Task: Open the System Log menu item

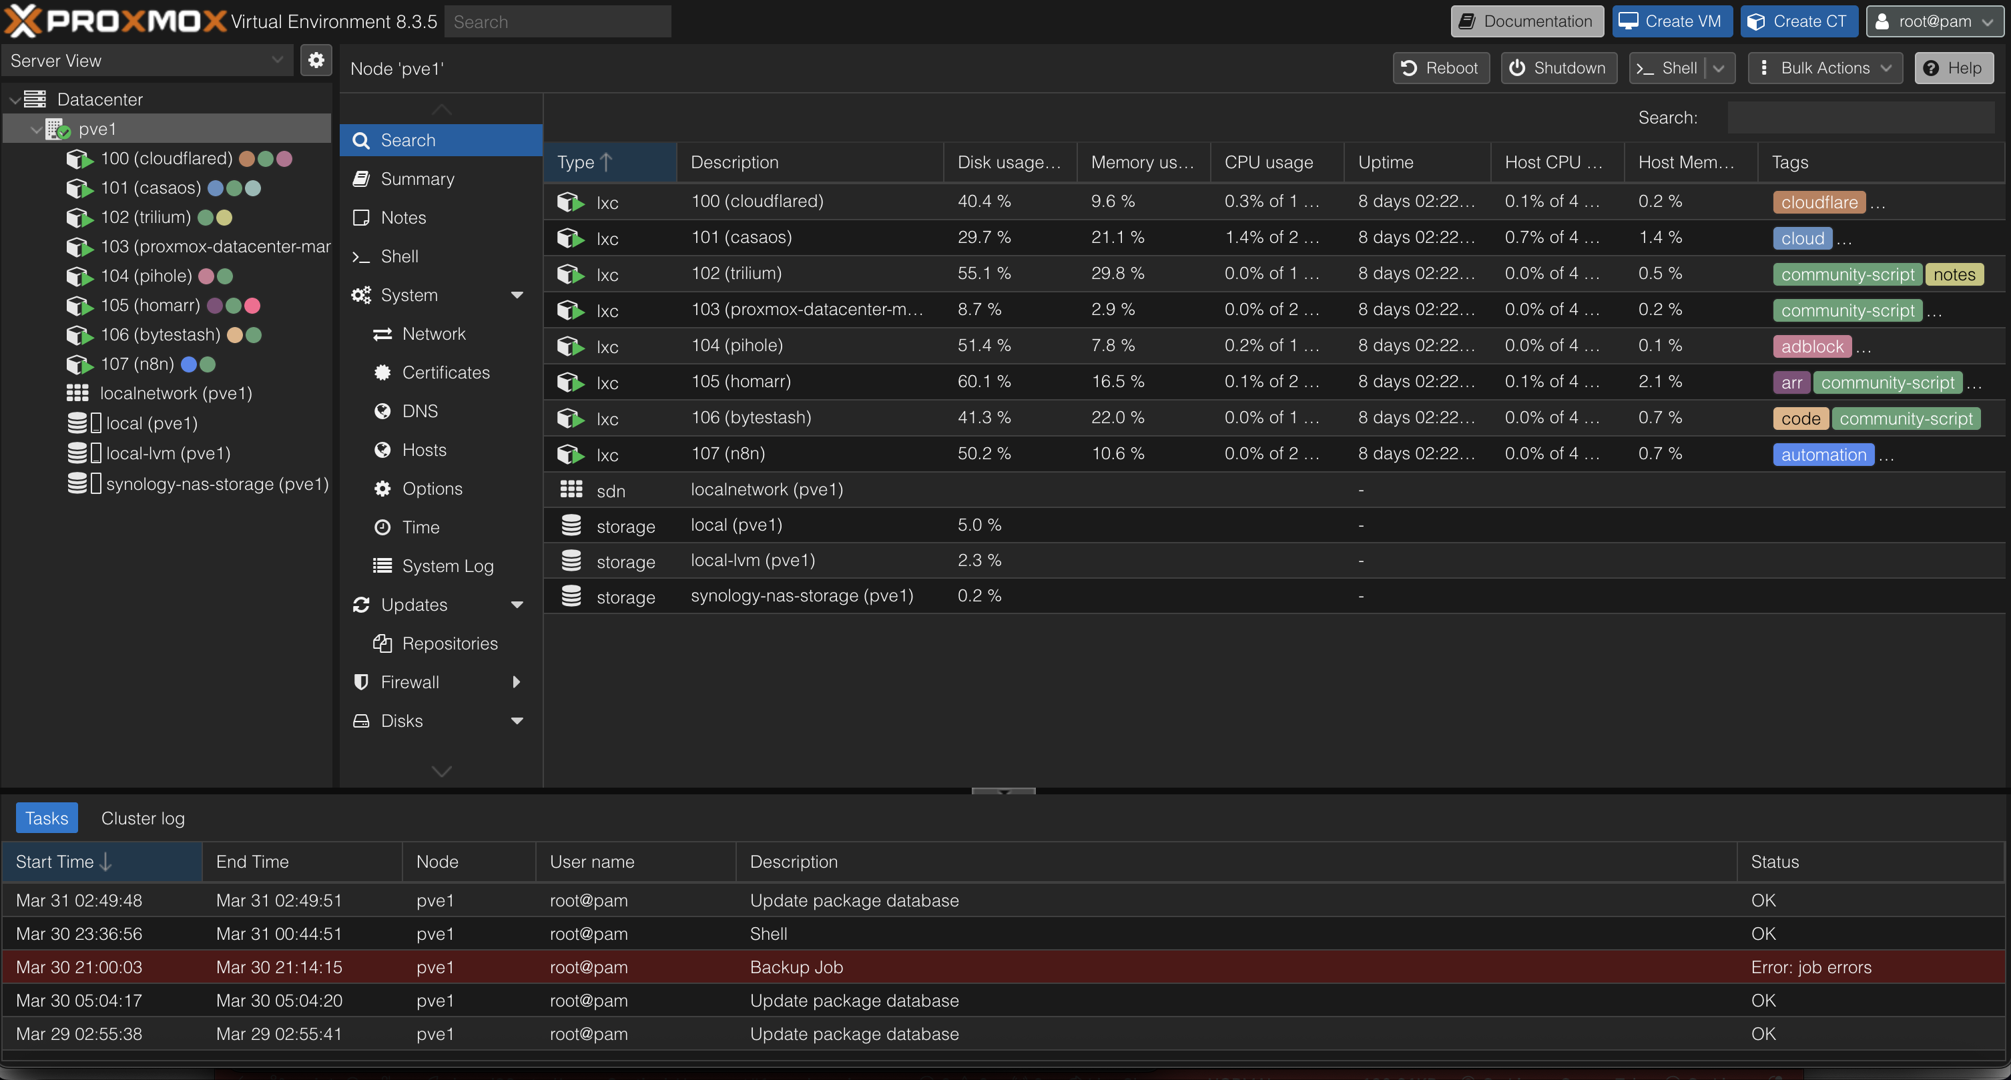Action: pyautogui.click(x=441, y=565)
